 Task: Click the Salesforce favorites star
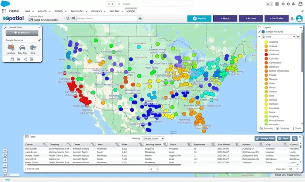click(x=268, y=4)
